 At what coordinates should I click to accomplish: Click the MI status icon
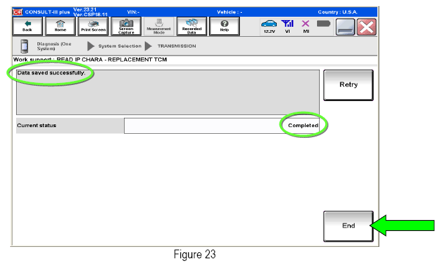coord(306,26)
